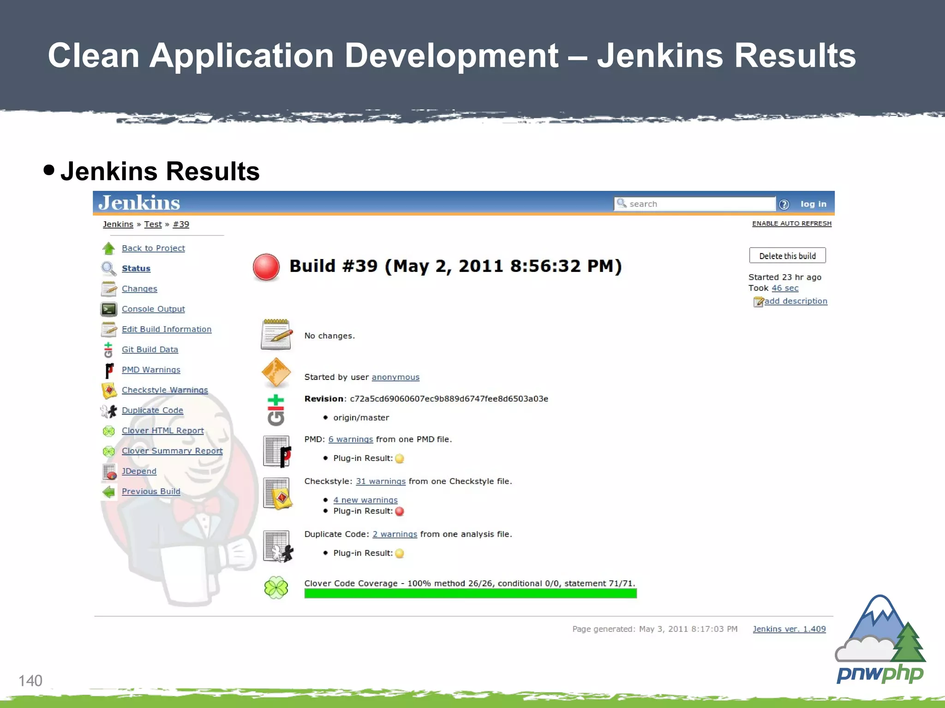Click the Console Output terminal icon
945x708 pixels.
108,309
